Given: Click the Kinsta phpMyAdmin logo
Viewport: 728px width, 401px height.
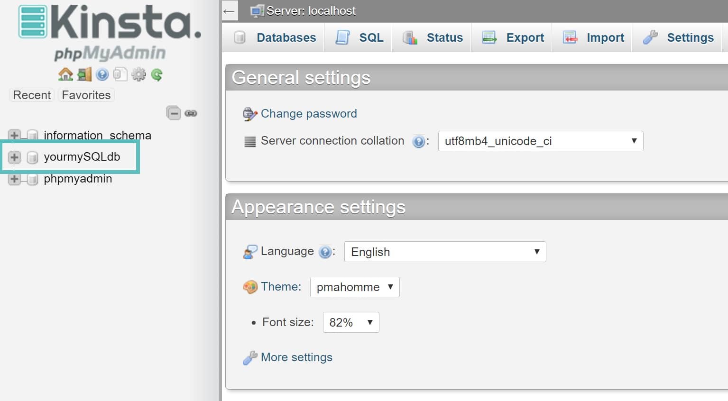Looking at the screenshot, I should click(x=110, y=32).
